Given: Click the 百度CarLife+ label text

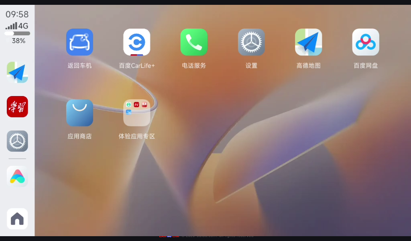Looking at the screenshot, I should pos(137,65).
